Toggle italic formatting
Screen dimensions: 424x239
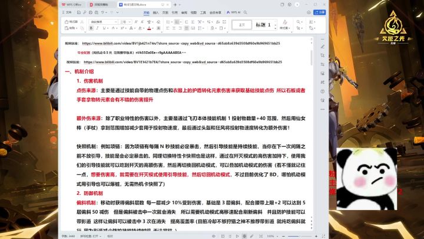[x=98, y=28]
